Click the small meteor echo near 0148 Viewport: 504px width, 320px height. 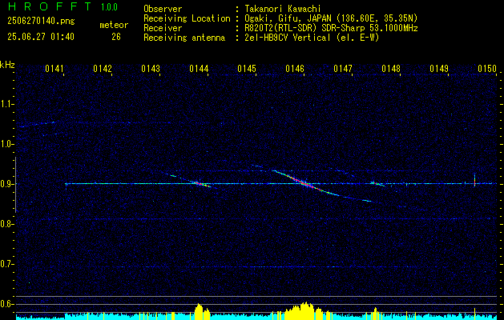(377, 183)
